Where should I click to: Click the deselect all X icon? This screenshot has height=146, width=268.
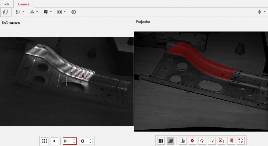point(231,141)
